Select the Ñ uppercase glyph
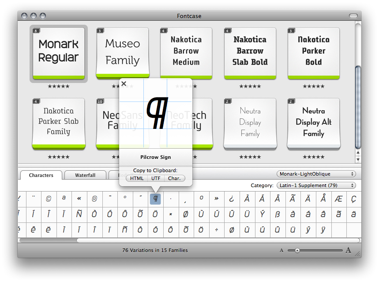This screenshot has width=379, height=282. 79,214
